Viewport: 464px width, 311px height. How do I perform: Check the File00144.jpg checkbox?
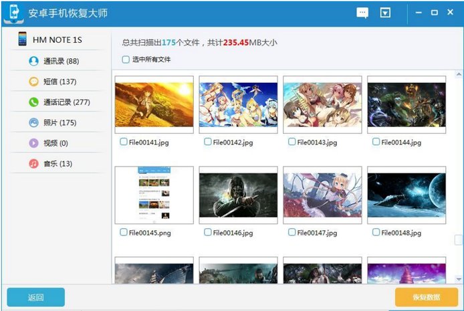pyautogui.click(x=376, y=142)
